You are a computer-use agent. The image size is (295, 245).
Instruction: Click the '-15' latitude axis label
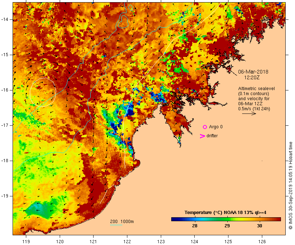[5, 55]
